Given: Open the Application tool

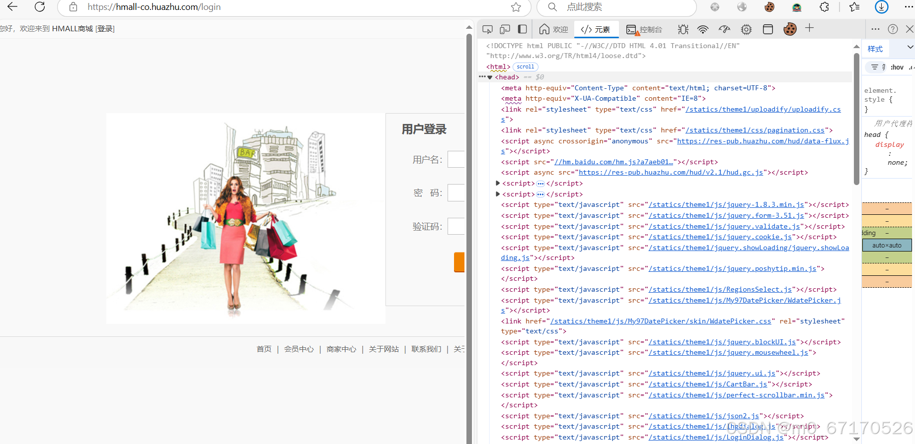Looking at the screenshot, I should pos(768,29).
